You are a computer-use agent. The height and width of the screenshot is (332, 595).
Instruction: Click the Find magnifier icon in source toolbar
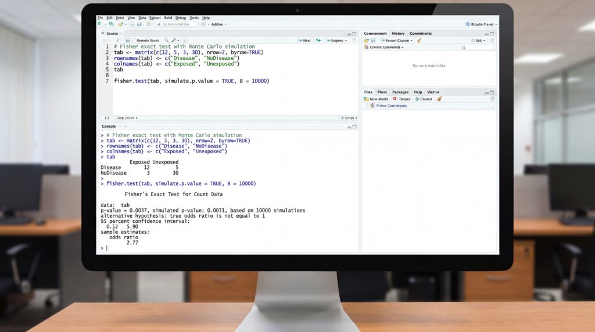[166, 40]
